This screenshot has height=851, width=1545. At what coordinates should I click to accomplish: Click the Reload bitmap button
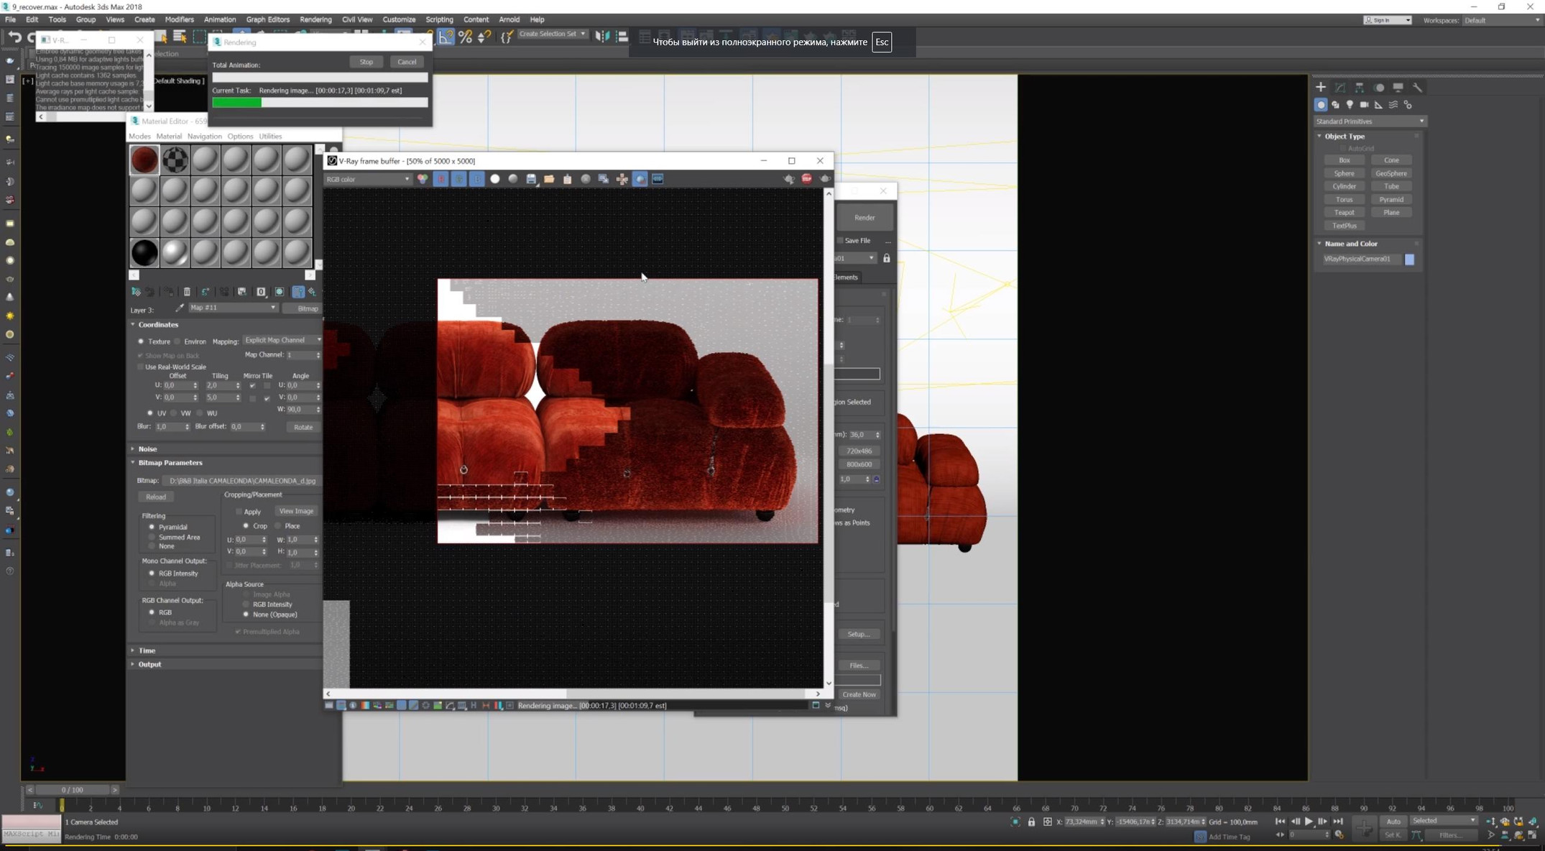156,497
